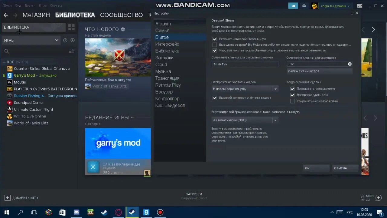Click the OK button in settings

coord(316,168)
